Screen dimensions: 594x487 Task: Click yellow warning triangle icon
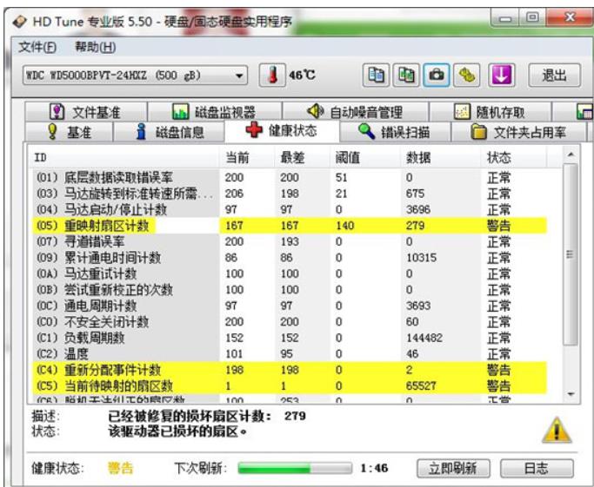(x=556, y=430)
